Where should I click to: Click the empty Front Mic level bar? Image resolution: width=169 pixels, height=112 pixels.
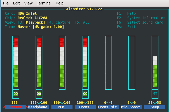109,63
